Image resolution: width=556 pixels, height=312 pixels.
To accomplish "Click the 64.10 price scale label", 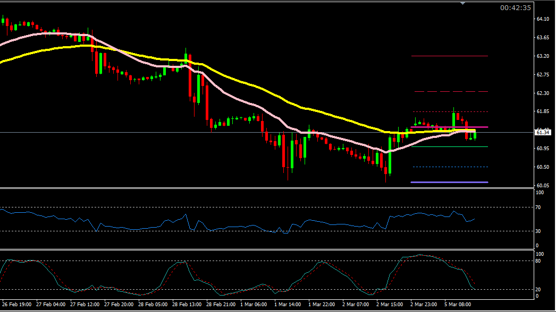I will coord(543,19).
